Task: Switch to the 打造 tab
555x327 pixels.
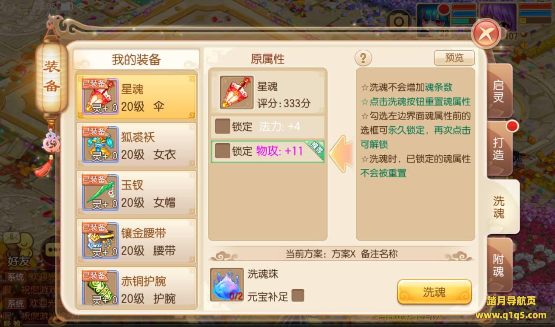Action: (499, 149)
